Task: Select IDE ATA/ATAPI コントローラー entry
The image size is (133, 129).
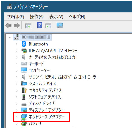Action: pos(53,51)
